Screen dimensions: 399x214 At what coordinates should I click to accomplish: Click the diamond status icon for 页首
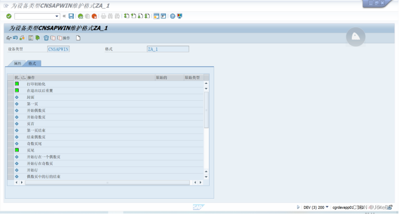coord(17,124)
